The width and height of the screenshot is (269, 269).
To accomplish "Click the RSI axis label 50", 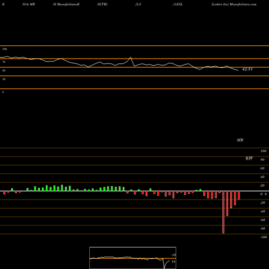I will point(4,70).
